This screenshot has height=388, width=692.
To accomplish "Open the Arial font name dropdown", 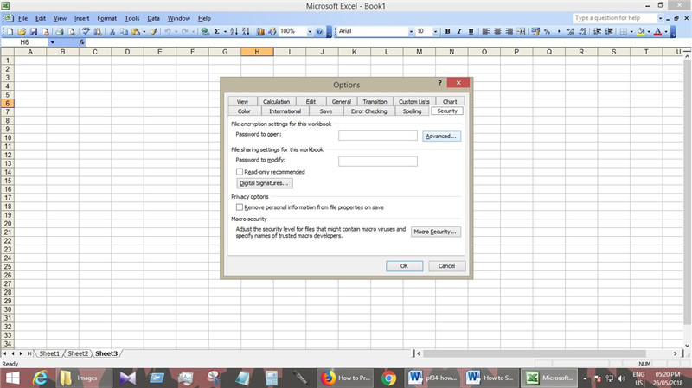I will (411, 31).
